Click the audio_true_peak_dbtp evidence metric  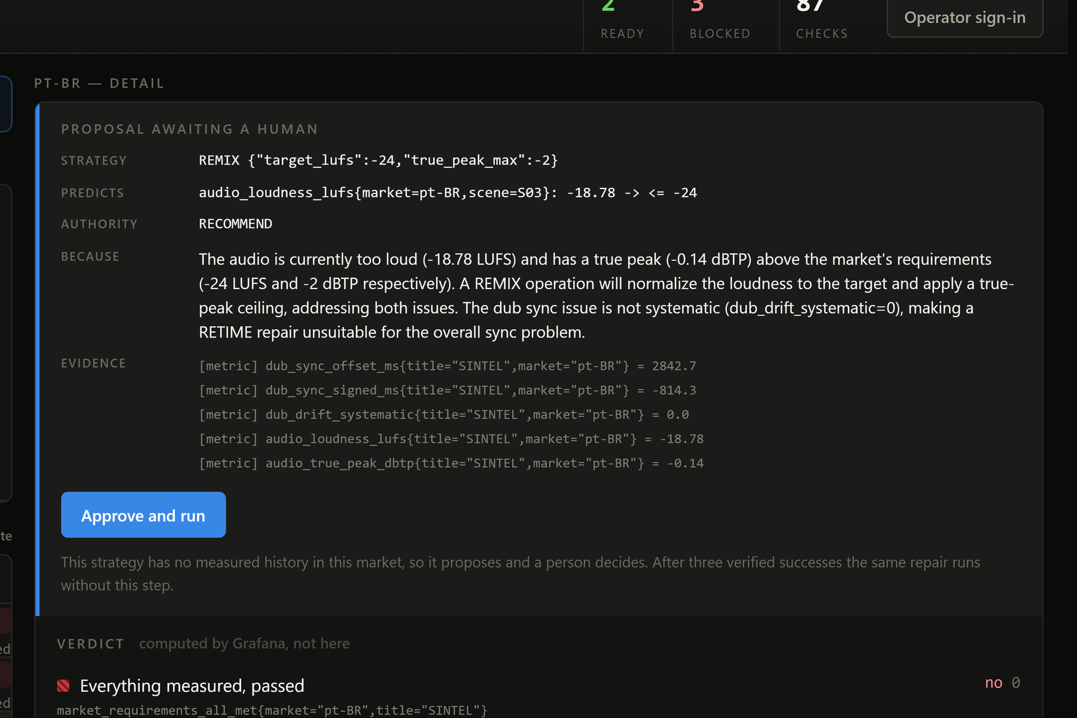coord(451,463)
